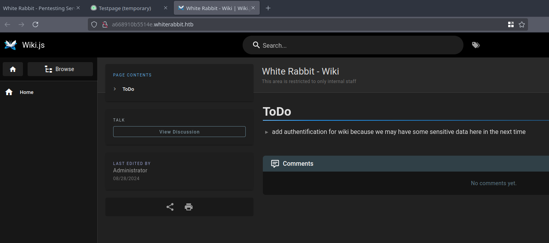The image size is (549, 243).
Task: Print the page using printer icon
Action: 189,207
